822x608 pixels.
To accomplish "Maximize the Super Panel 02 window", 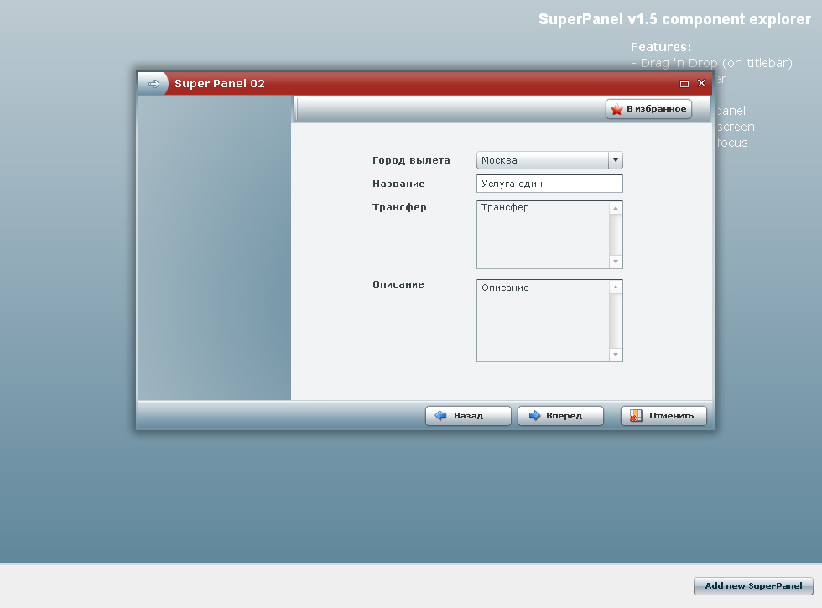I will [684, 83].
